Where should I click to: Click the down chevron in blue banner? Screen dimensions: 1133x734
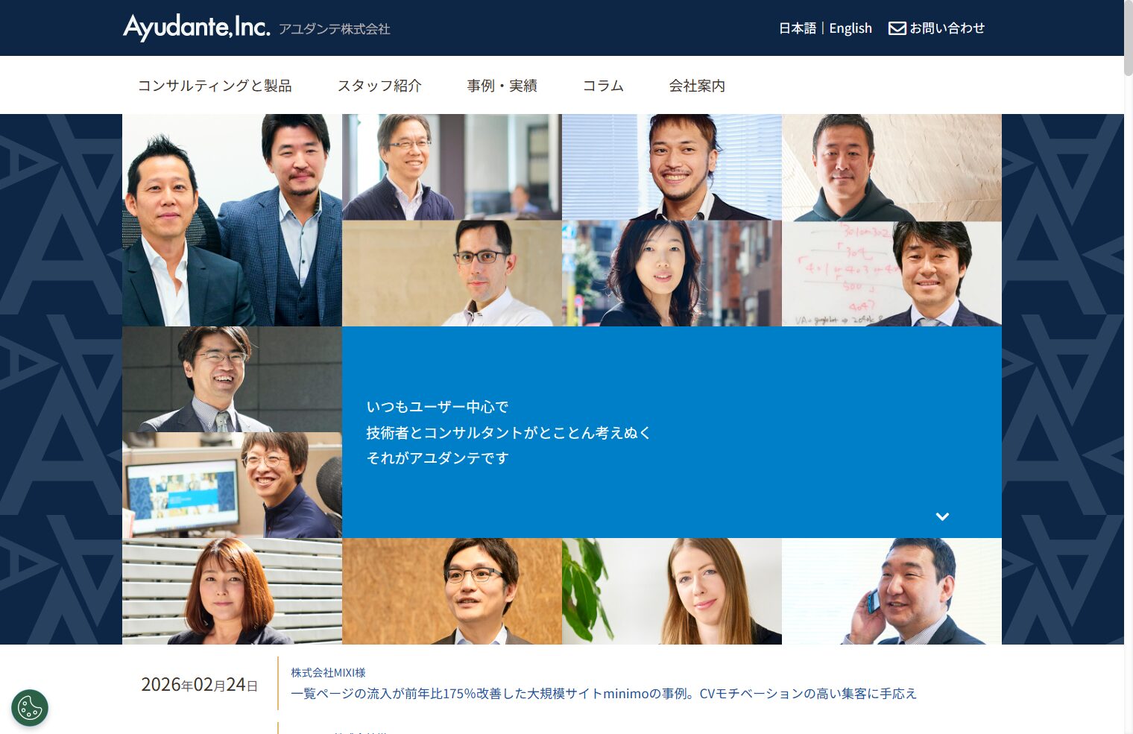click(942, 516)
